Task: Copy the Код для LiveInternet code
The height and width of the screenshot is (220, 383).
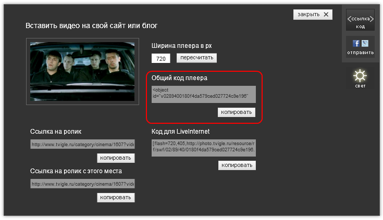Action: point(237,165)
